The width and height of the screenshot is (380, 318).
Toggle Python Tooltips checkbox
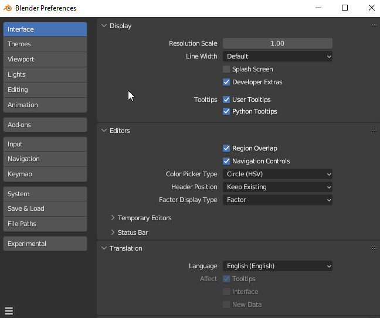[226, 111]
